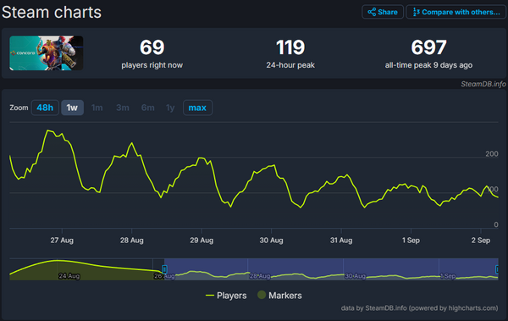This screenshot has height=321, width=508.
Task: Click the share icon in Share button
Action: (372, 12)
